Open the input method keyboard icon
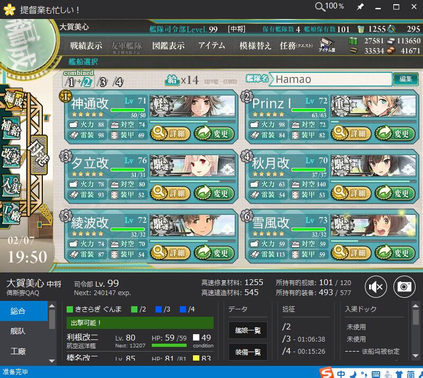This screenshot has width=423, height=378. 375,374
